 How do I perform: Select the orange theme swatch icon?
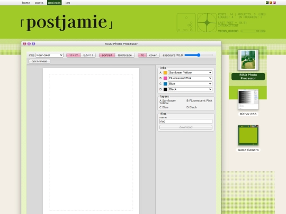[271, 3]
